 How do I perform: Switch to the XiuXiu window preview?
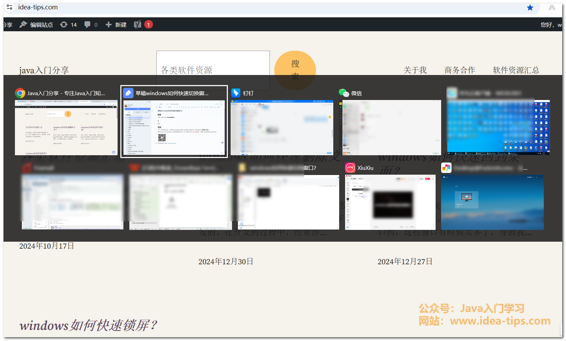pos(390,202)
